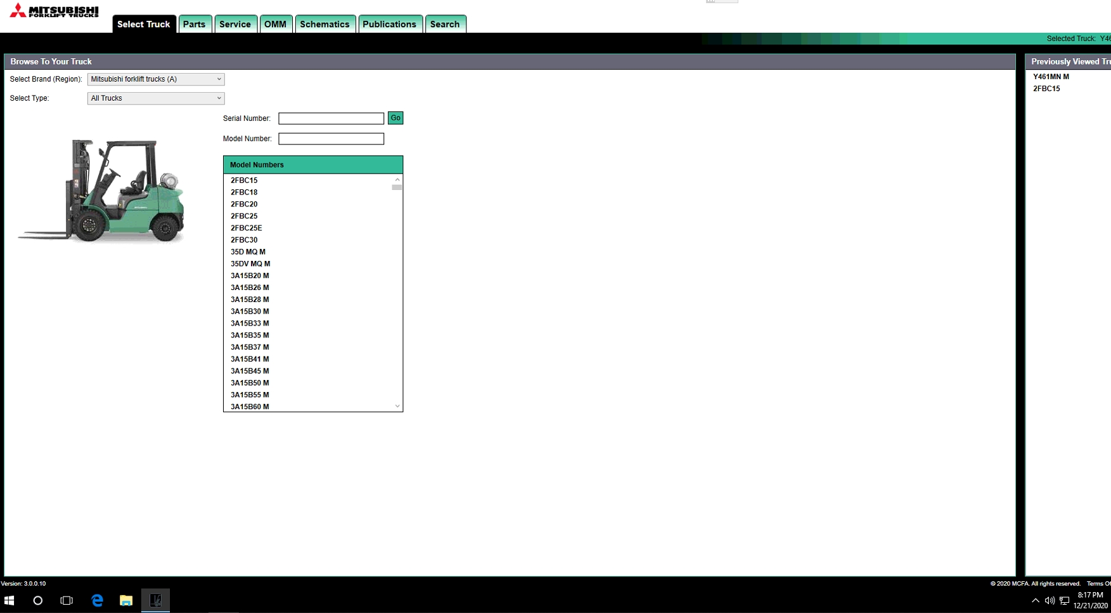The height and width of the screenshot is (613, 1111).
Task: Expand the Select Brand (Region) dropdown
Action: tap(156, 79)
